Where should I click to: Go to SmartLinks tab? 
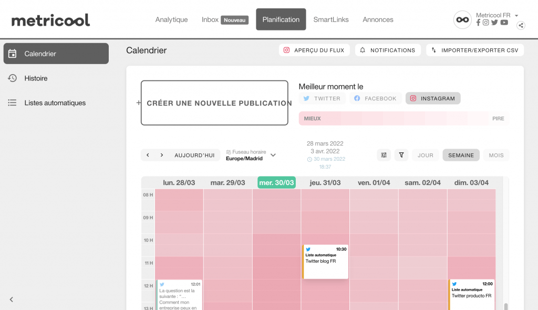tap(331, 19)
